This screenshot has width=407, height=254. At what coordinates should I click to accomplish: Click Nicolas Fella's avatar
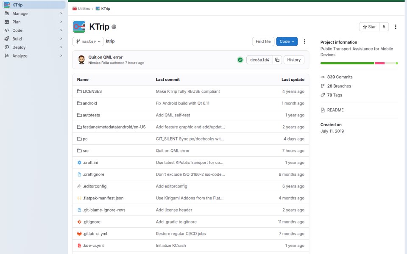click(81, 60)
